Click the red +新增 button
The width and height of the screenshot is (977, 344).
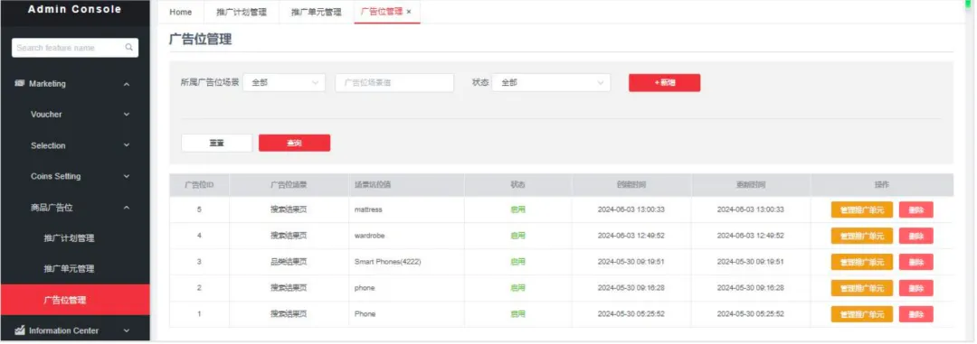pyautogui.click(x=664, y=83)
